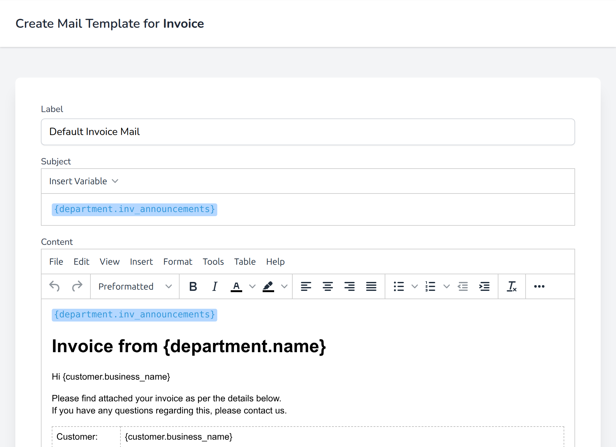Increase indent in the editor
This screenshot has height=447, width=616.
pos(484,286)
